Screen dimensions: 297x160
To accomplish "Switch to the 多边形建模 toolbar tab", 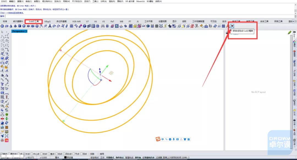I will click(x=62, y=21).
